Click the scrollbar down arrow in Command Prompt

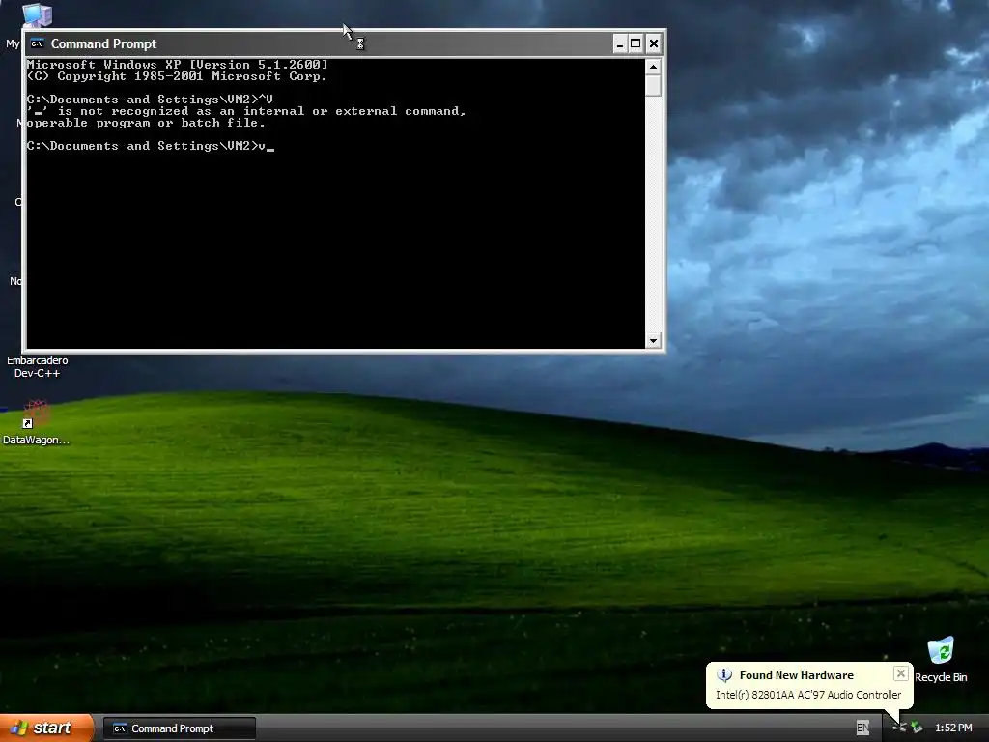click(x=653, y=341)
